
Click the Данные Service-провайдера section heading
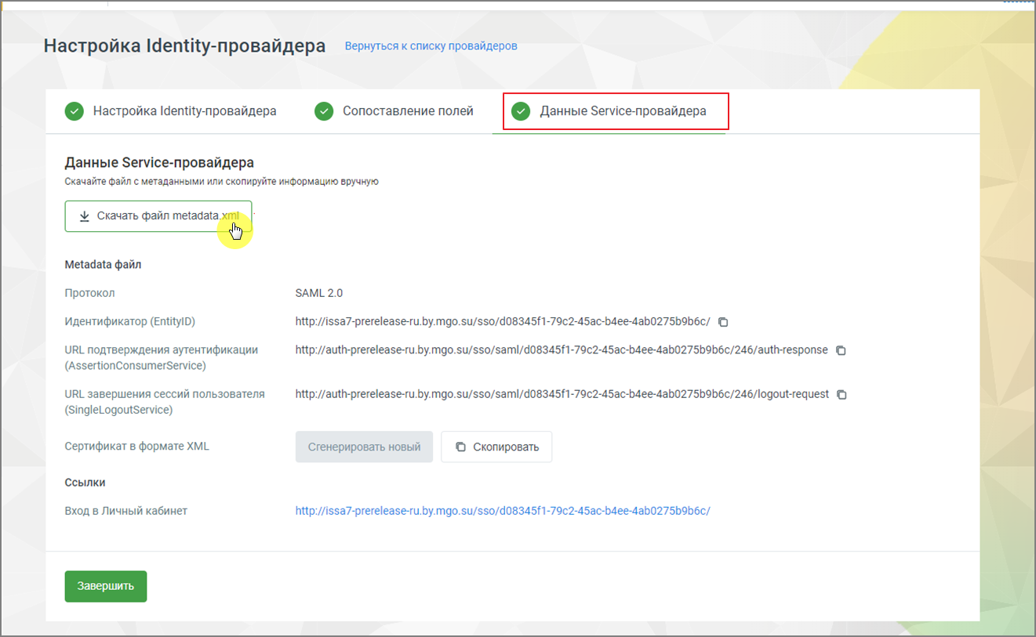(x=159, y=163)
